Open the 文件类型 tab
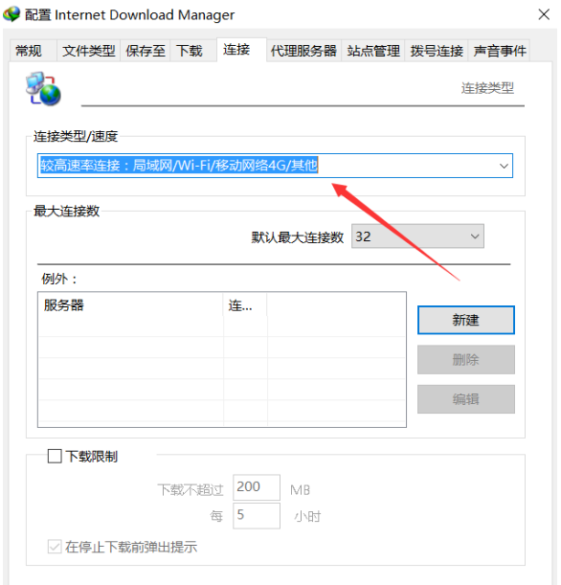The image size is (561, 585). [x=88, y=51]
